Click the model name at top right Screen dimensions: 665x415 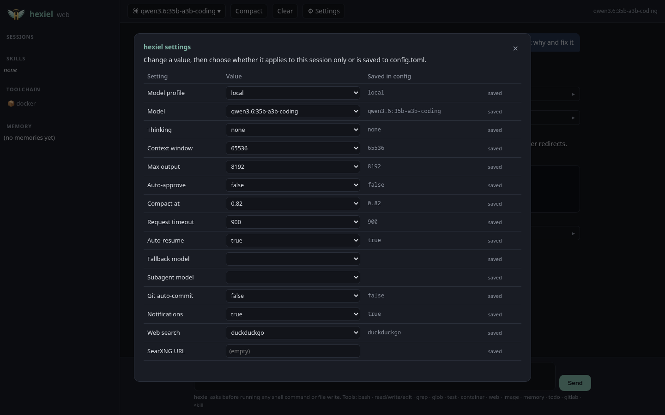pos(625,11)
